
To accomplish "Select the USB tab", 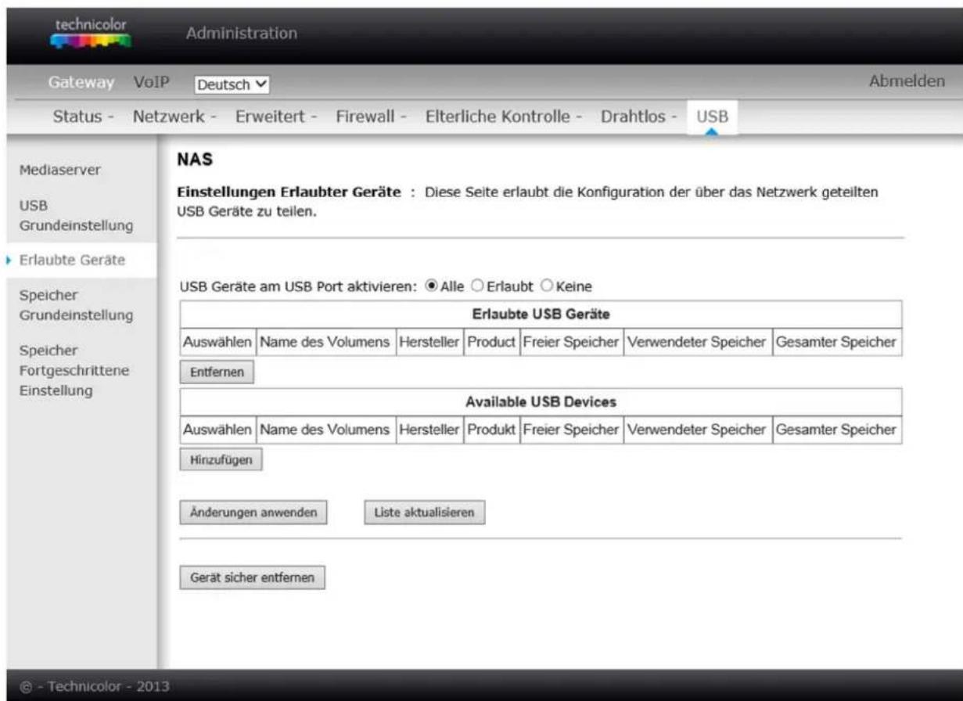I will click(711, 117).
